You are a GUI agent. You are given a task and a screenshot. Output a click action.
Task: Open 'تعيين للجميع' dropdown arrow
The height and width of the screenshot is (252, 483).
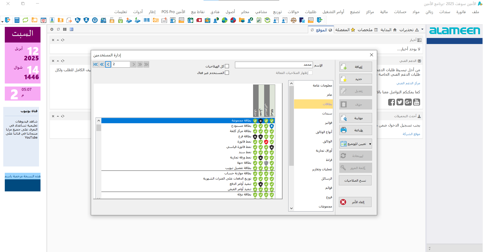pyautogui.click(x=370, y=144)
